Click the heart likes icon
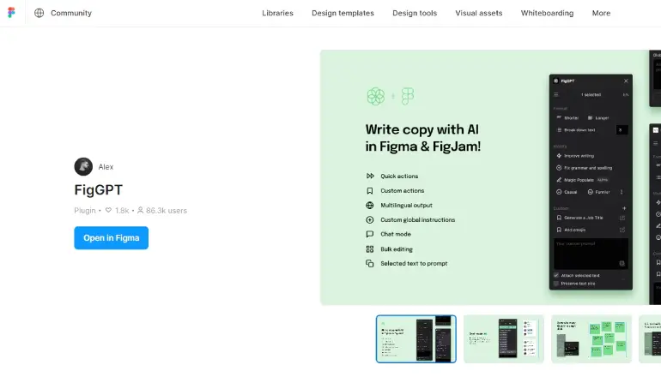The height and width of the screenshot is (377, 661). [108, 210]
